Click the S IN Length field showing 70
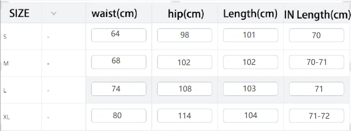 click(316, 35)
